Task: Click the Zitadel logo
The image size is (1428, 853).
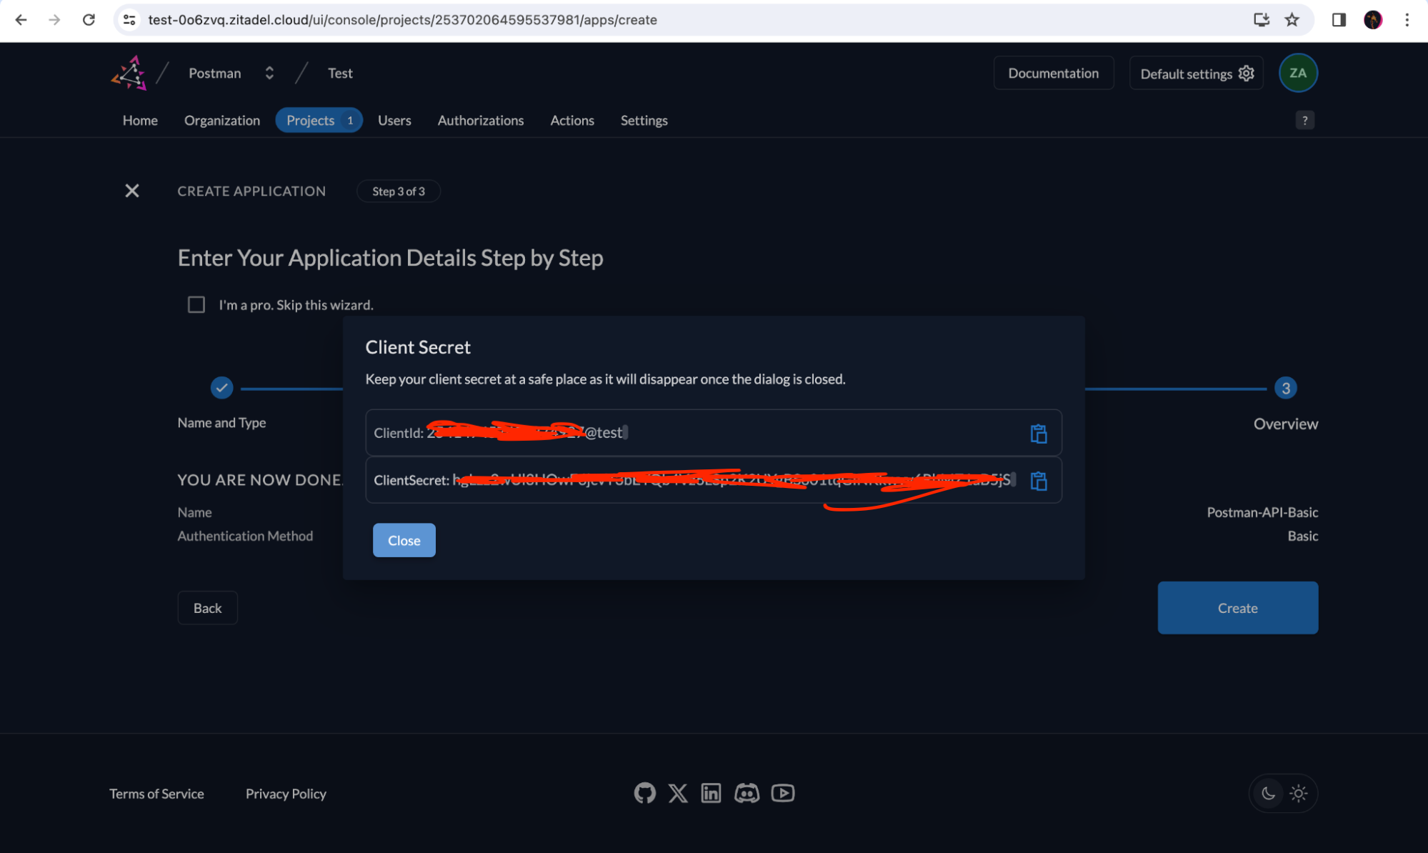Action: click(x=129, y=73)
